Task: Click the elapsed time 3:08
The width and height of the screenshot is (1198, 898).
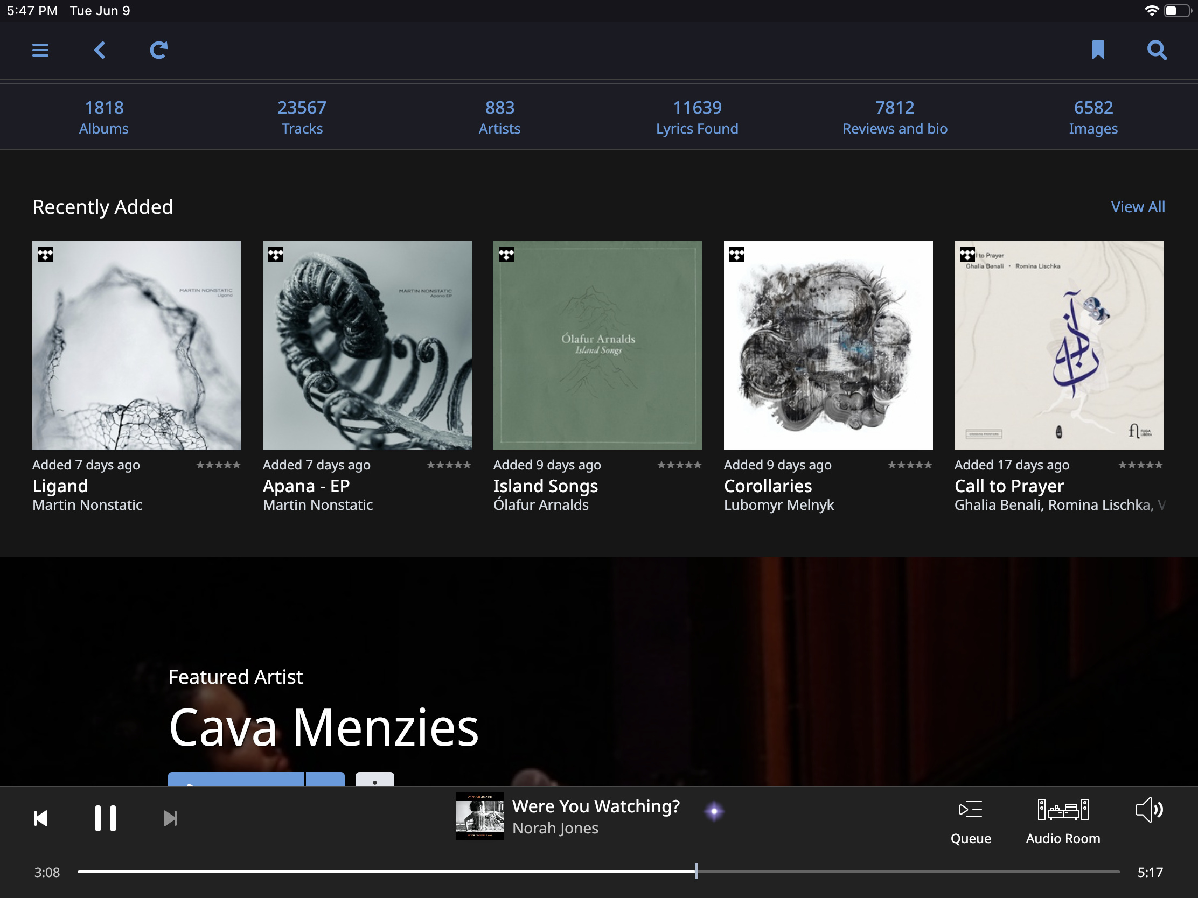Action: [x=47, y=872]
